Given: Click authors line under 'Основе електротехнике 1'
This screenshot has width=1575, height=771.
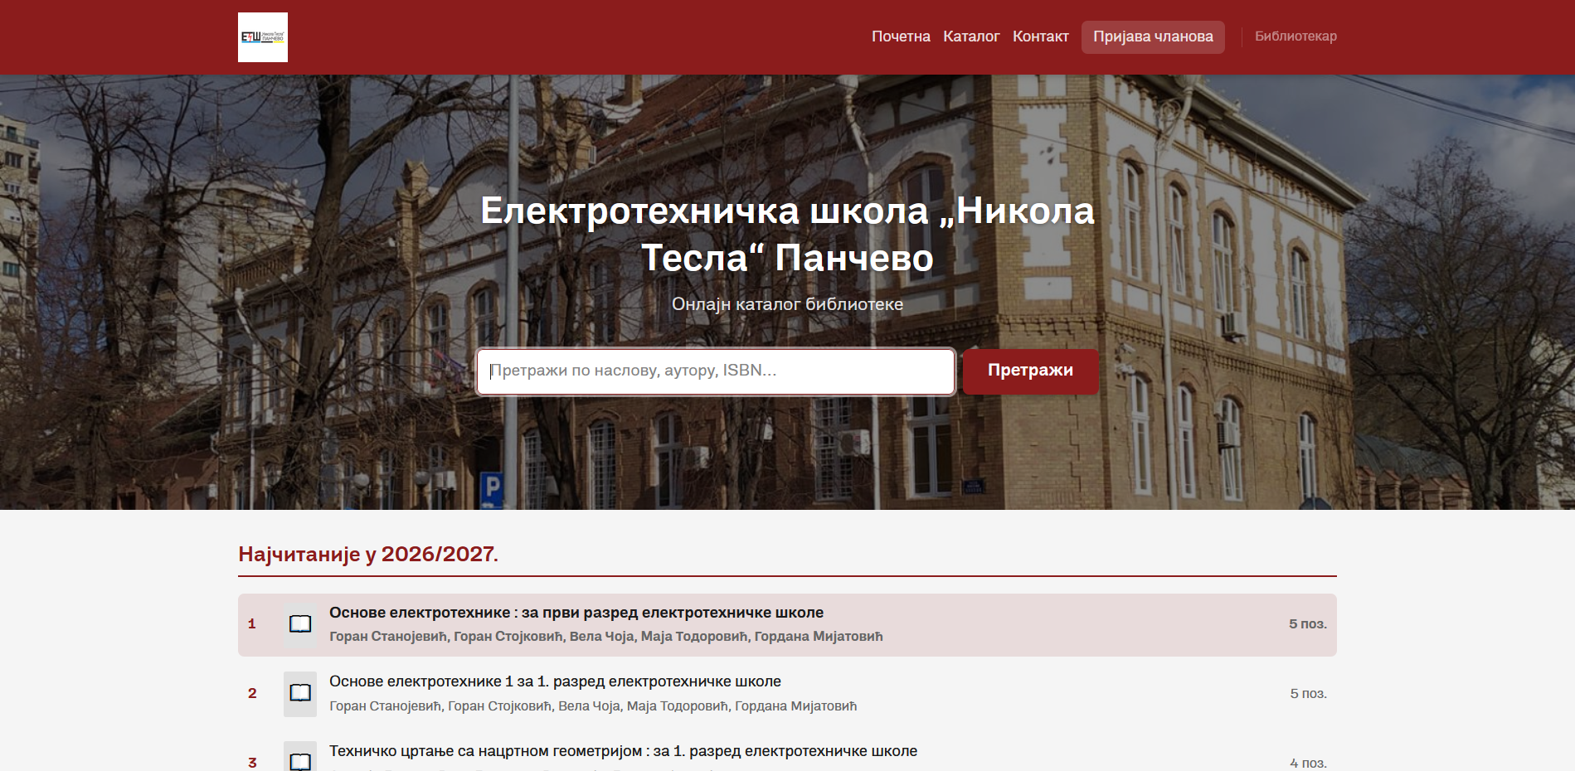Looking at the screenshot, I should tap(593, 706).
